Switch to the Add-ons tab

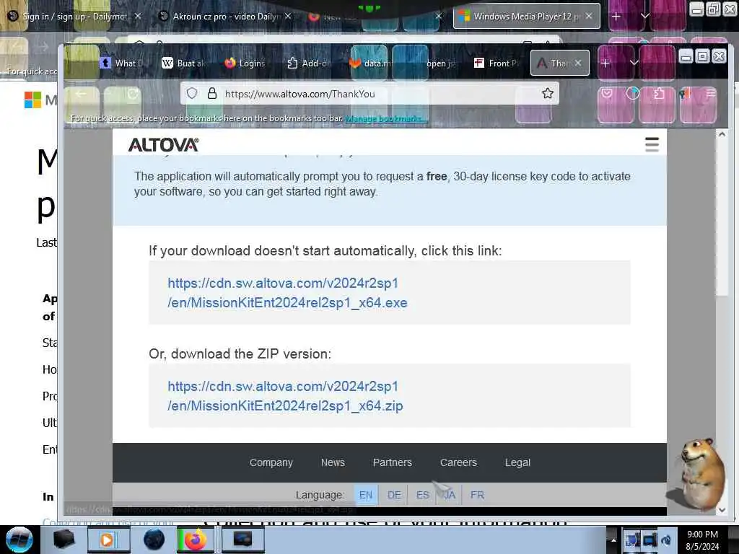310,63
